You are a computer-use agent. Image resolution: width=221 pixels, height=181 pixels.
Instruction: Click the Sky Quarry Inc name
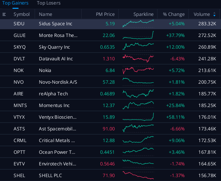[54, 47]
